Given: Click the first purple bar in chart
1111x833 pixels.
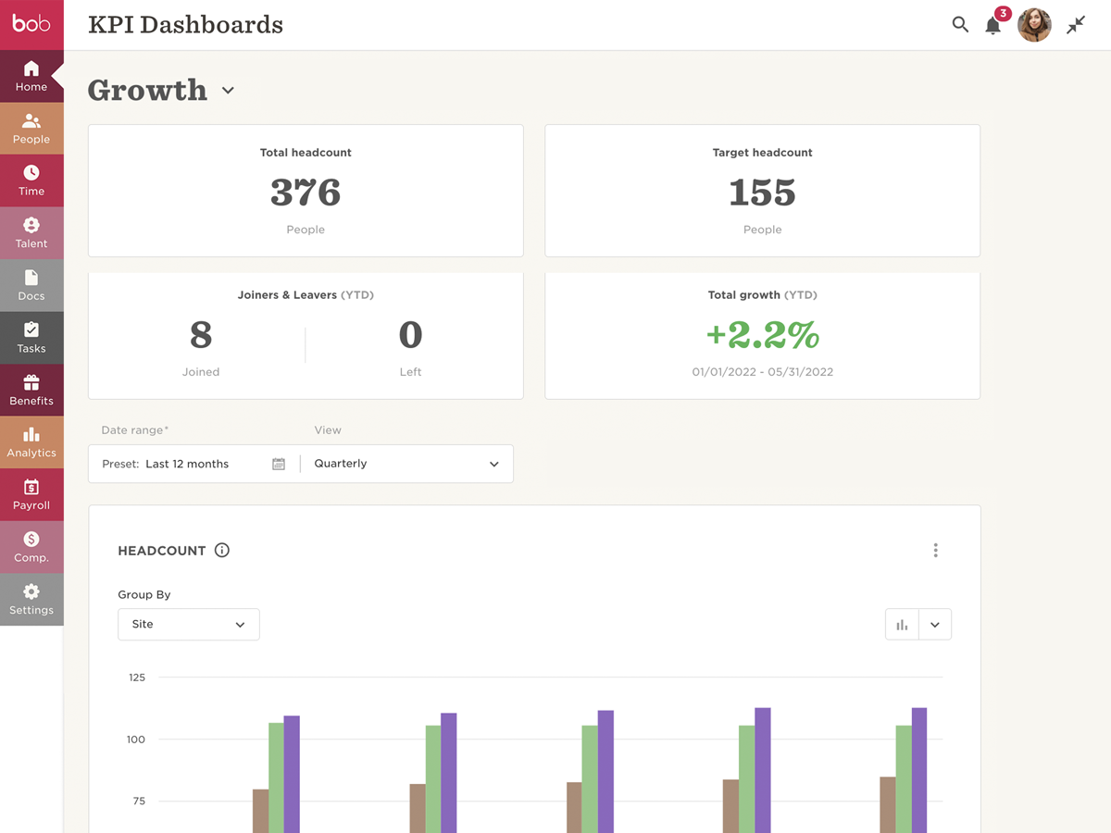Looking at the screenshot, I should [292, 773].
